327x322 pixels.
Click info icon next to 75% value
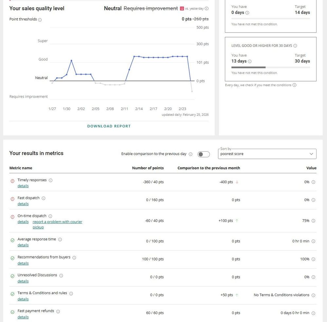point(313,221)
